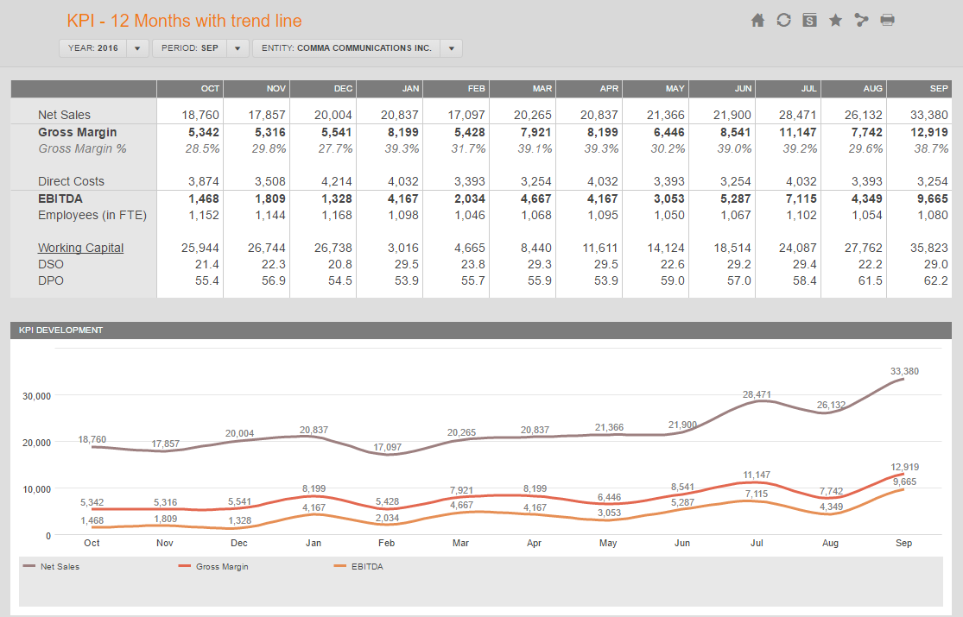
Task: Open the PERIOD SEP dropdown arrow
Action: (x=238, y=48)
